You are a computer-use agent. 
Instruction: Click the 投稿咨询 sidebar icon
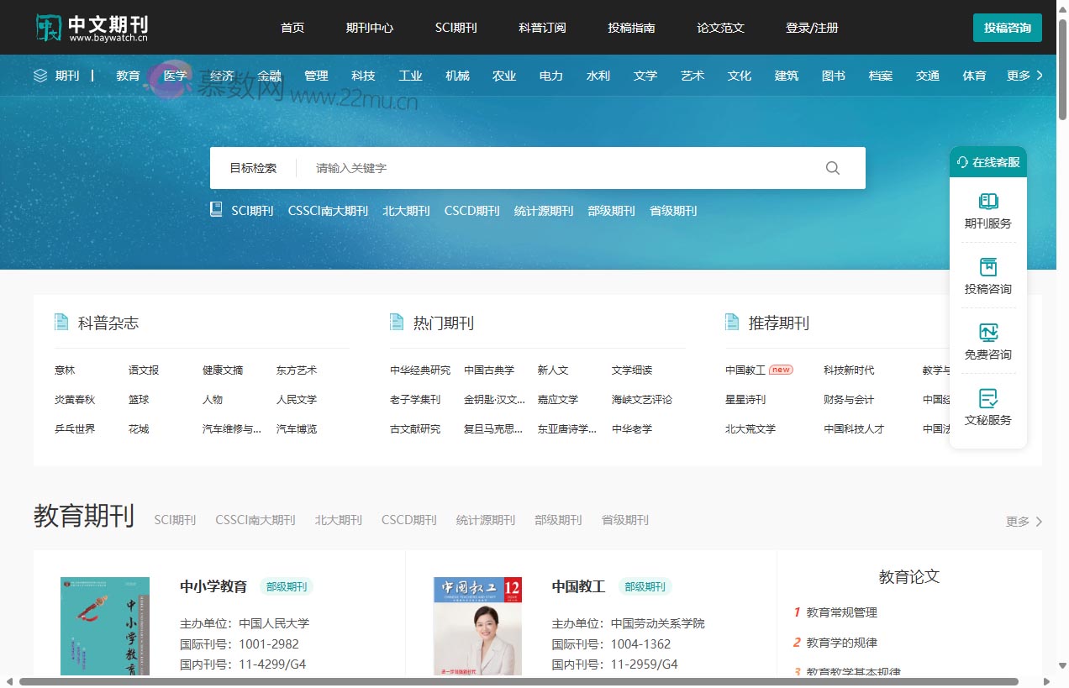pyautogui.click(x=988, y=267)
